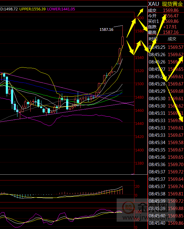Select the tick row at 08:45:34

pyautogui.click(x=166, y=143)
